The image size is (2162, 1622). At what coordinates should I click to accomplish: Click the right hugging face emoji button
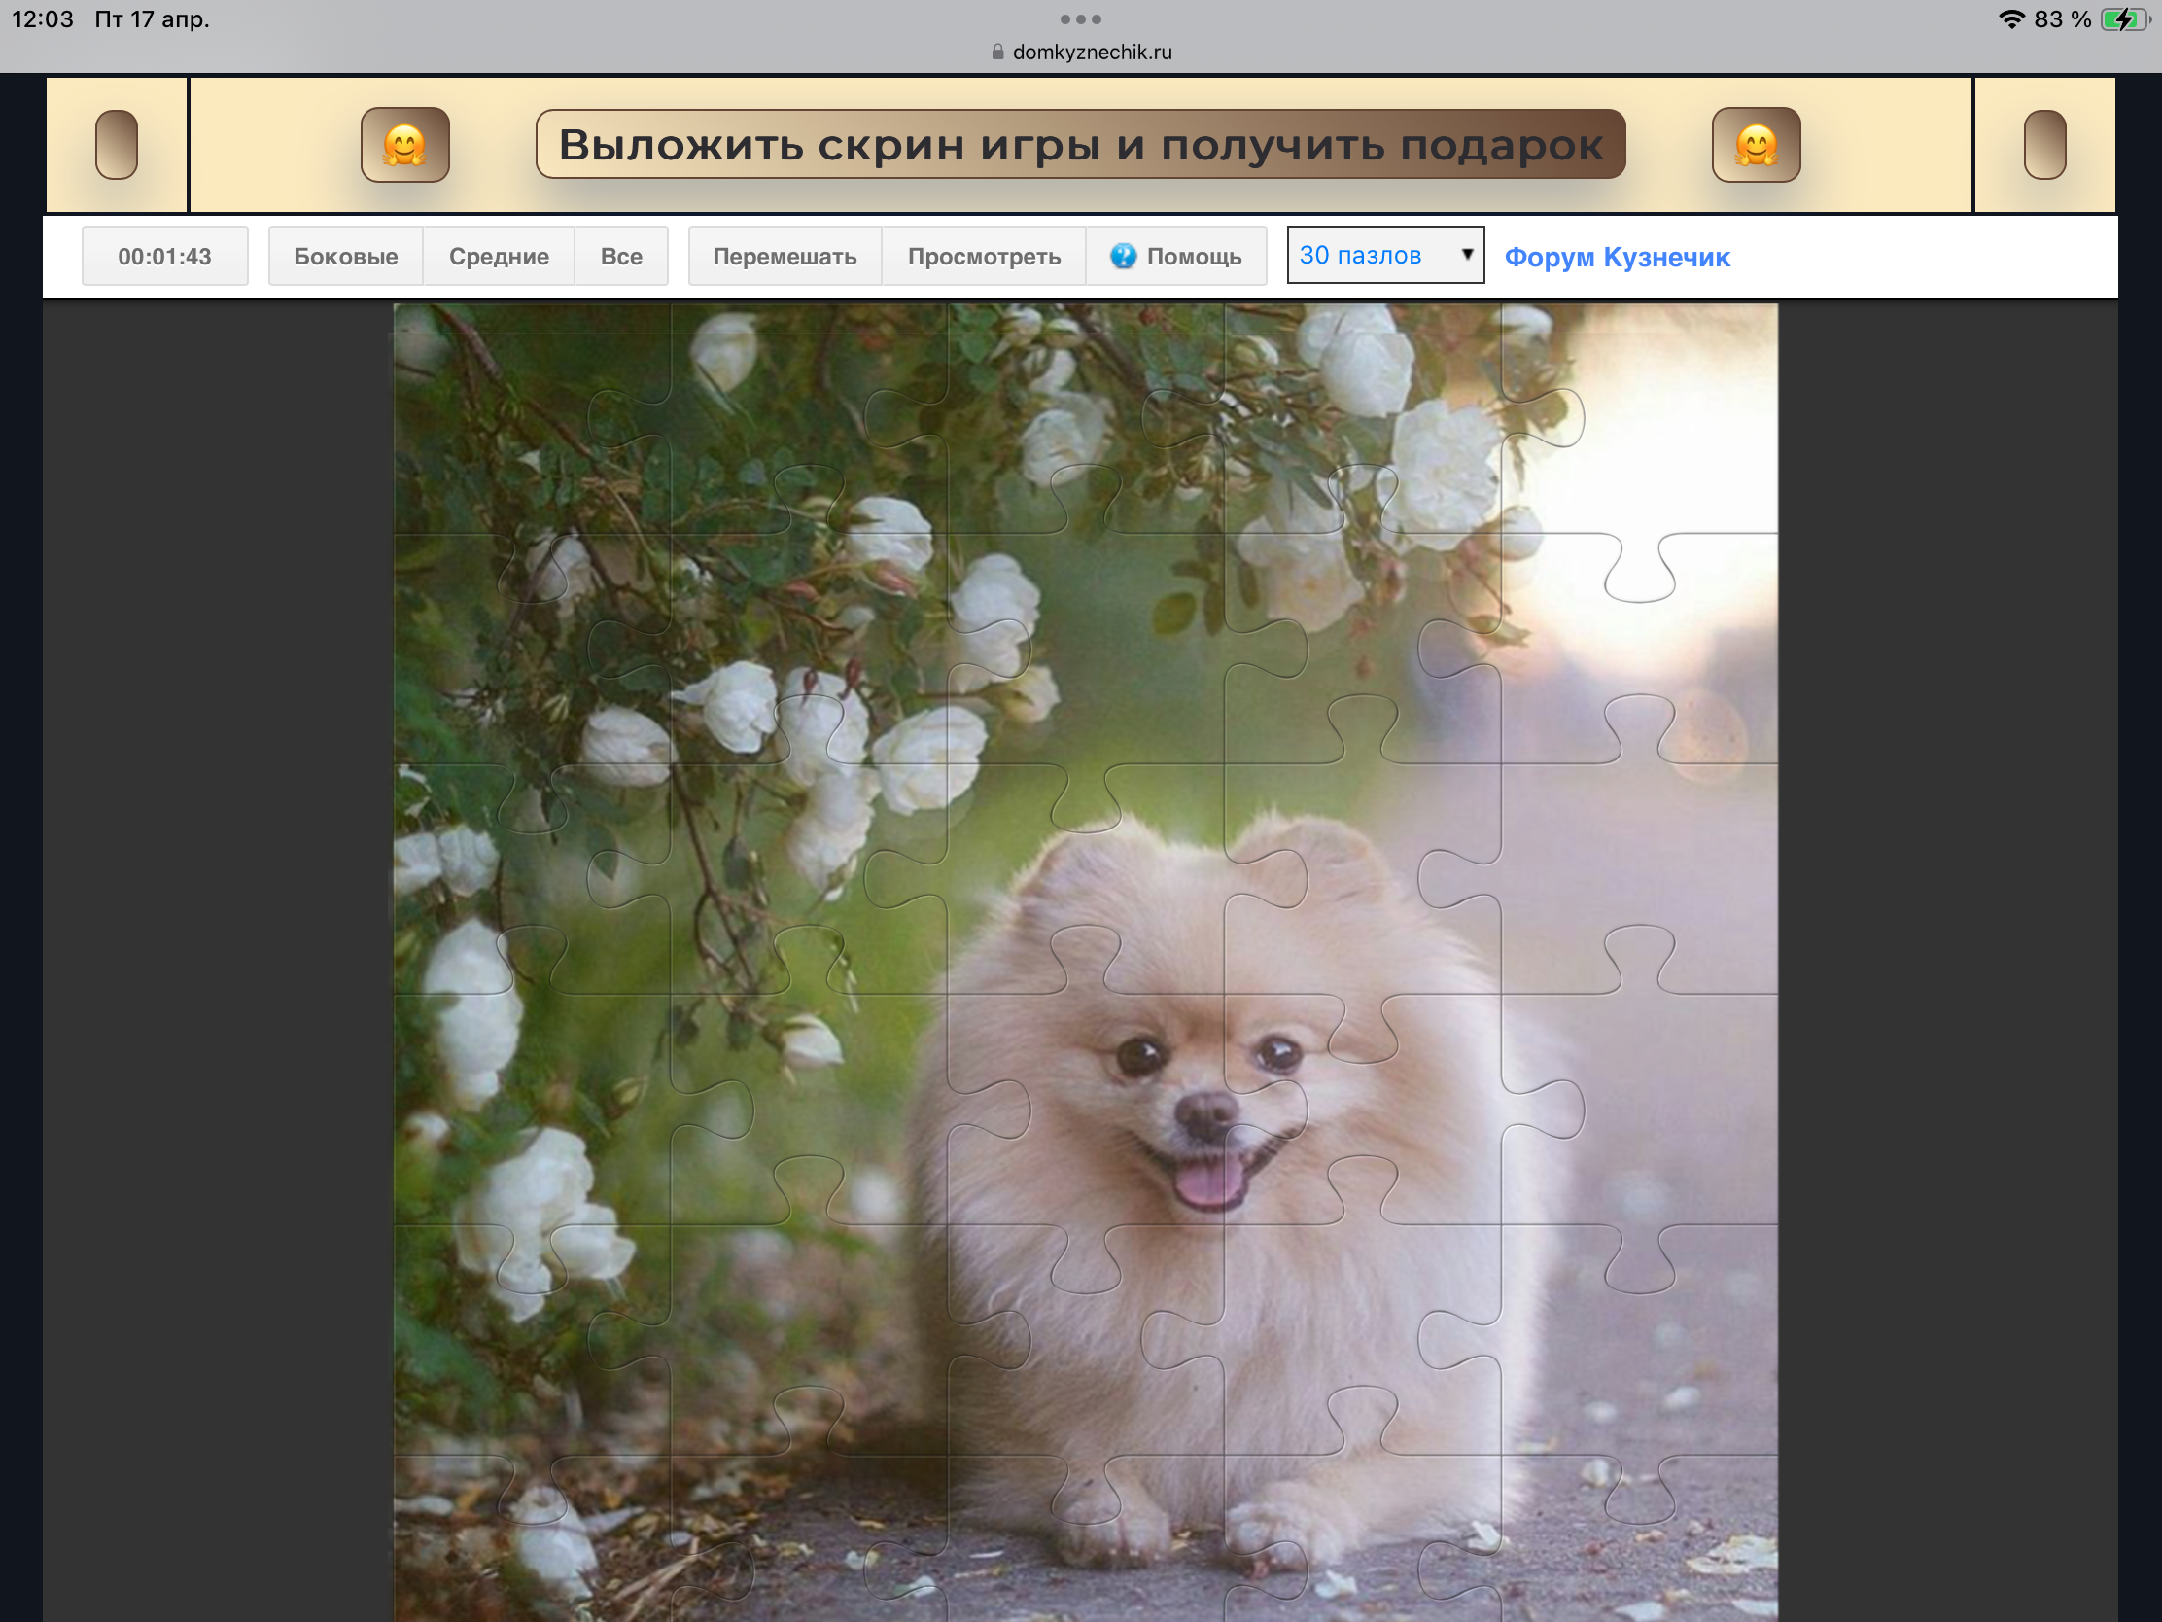click(x=1756, y=145)
